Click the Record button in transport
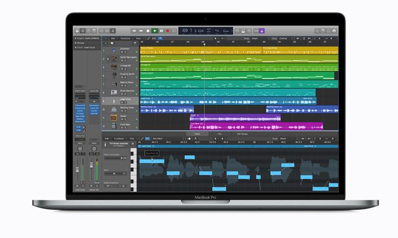The height and width of the screenshot is (238, 398). 168,31
